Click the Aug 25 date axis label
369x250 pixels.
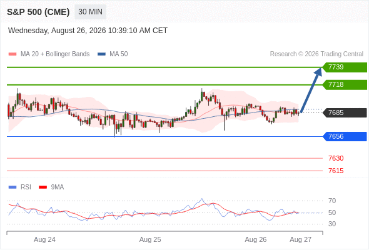[150, 239]
